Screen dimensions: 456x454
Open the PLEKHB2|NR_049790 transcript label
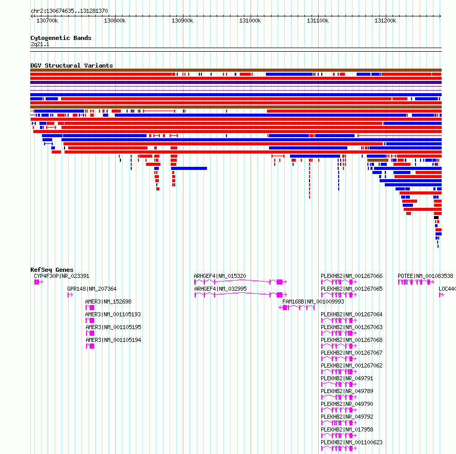point(347,404)
